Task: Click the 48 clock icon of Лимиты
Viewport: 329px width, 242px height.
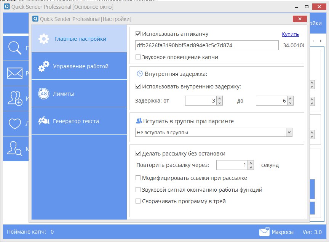Action: pos(44,94)
